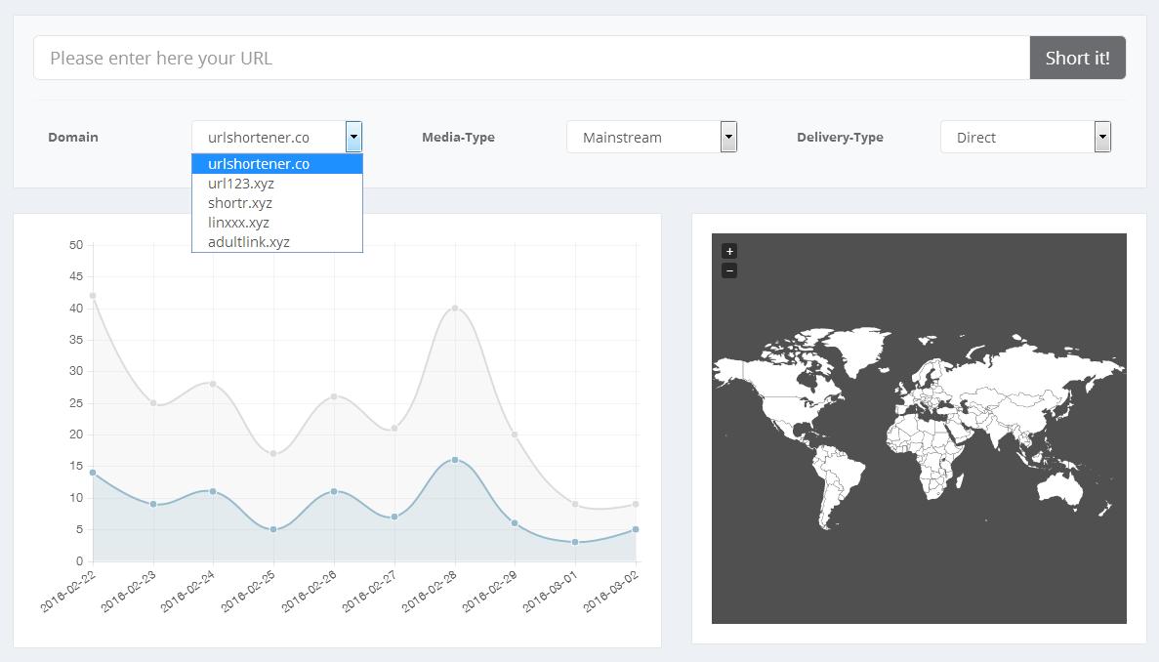The height and width of the screenshot is (662, 1159).
Task: Click the blue data point on 2016-03-02
Action: [x=636, y=529]
